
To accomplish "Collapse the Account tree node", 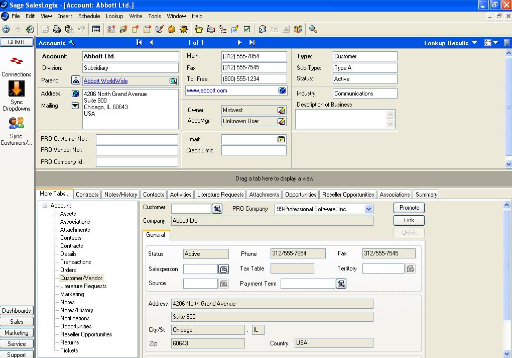I will (45, 206).
